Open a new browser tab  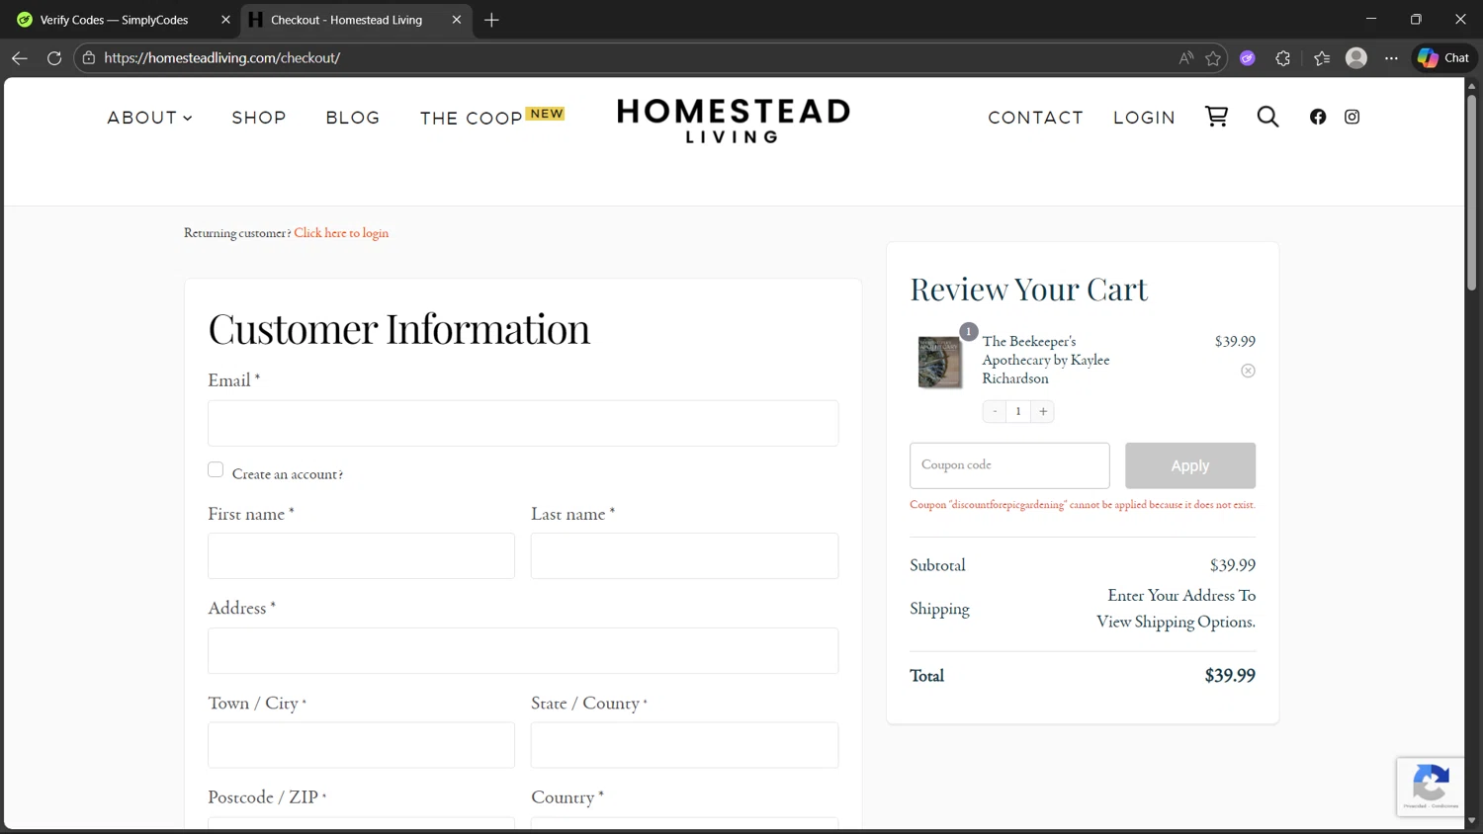[491, 20]
